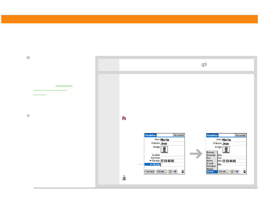
Task: Click the Terminé button
Action: pyautogui.click(x=150, y=172)
